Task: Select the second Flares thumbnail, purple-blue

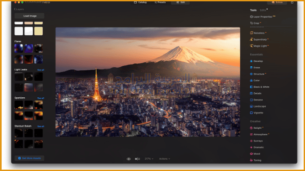Action: 28,48
